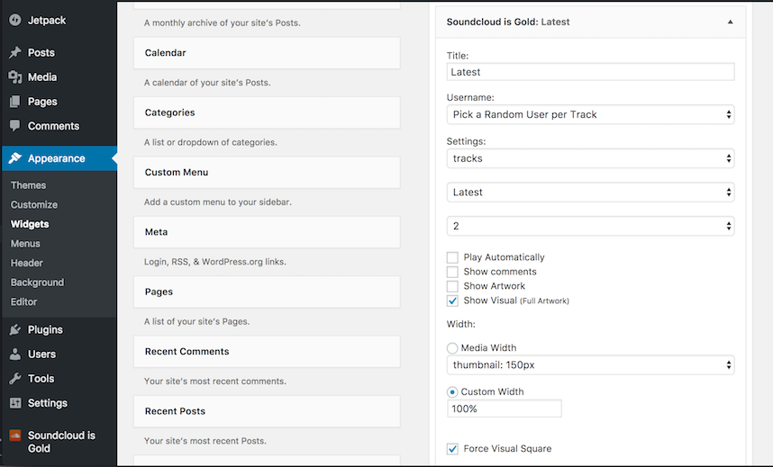Image resolution: width=773 pixels, height=467 pixels.
Task: Open the Widgets submenu item
Action: [x=30, y=224]
